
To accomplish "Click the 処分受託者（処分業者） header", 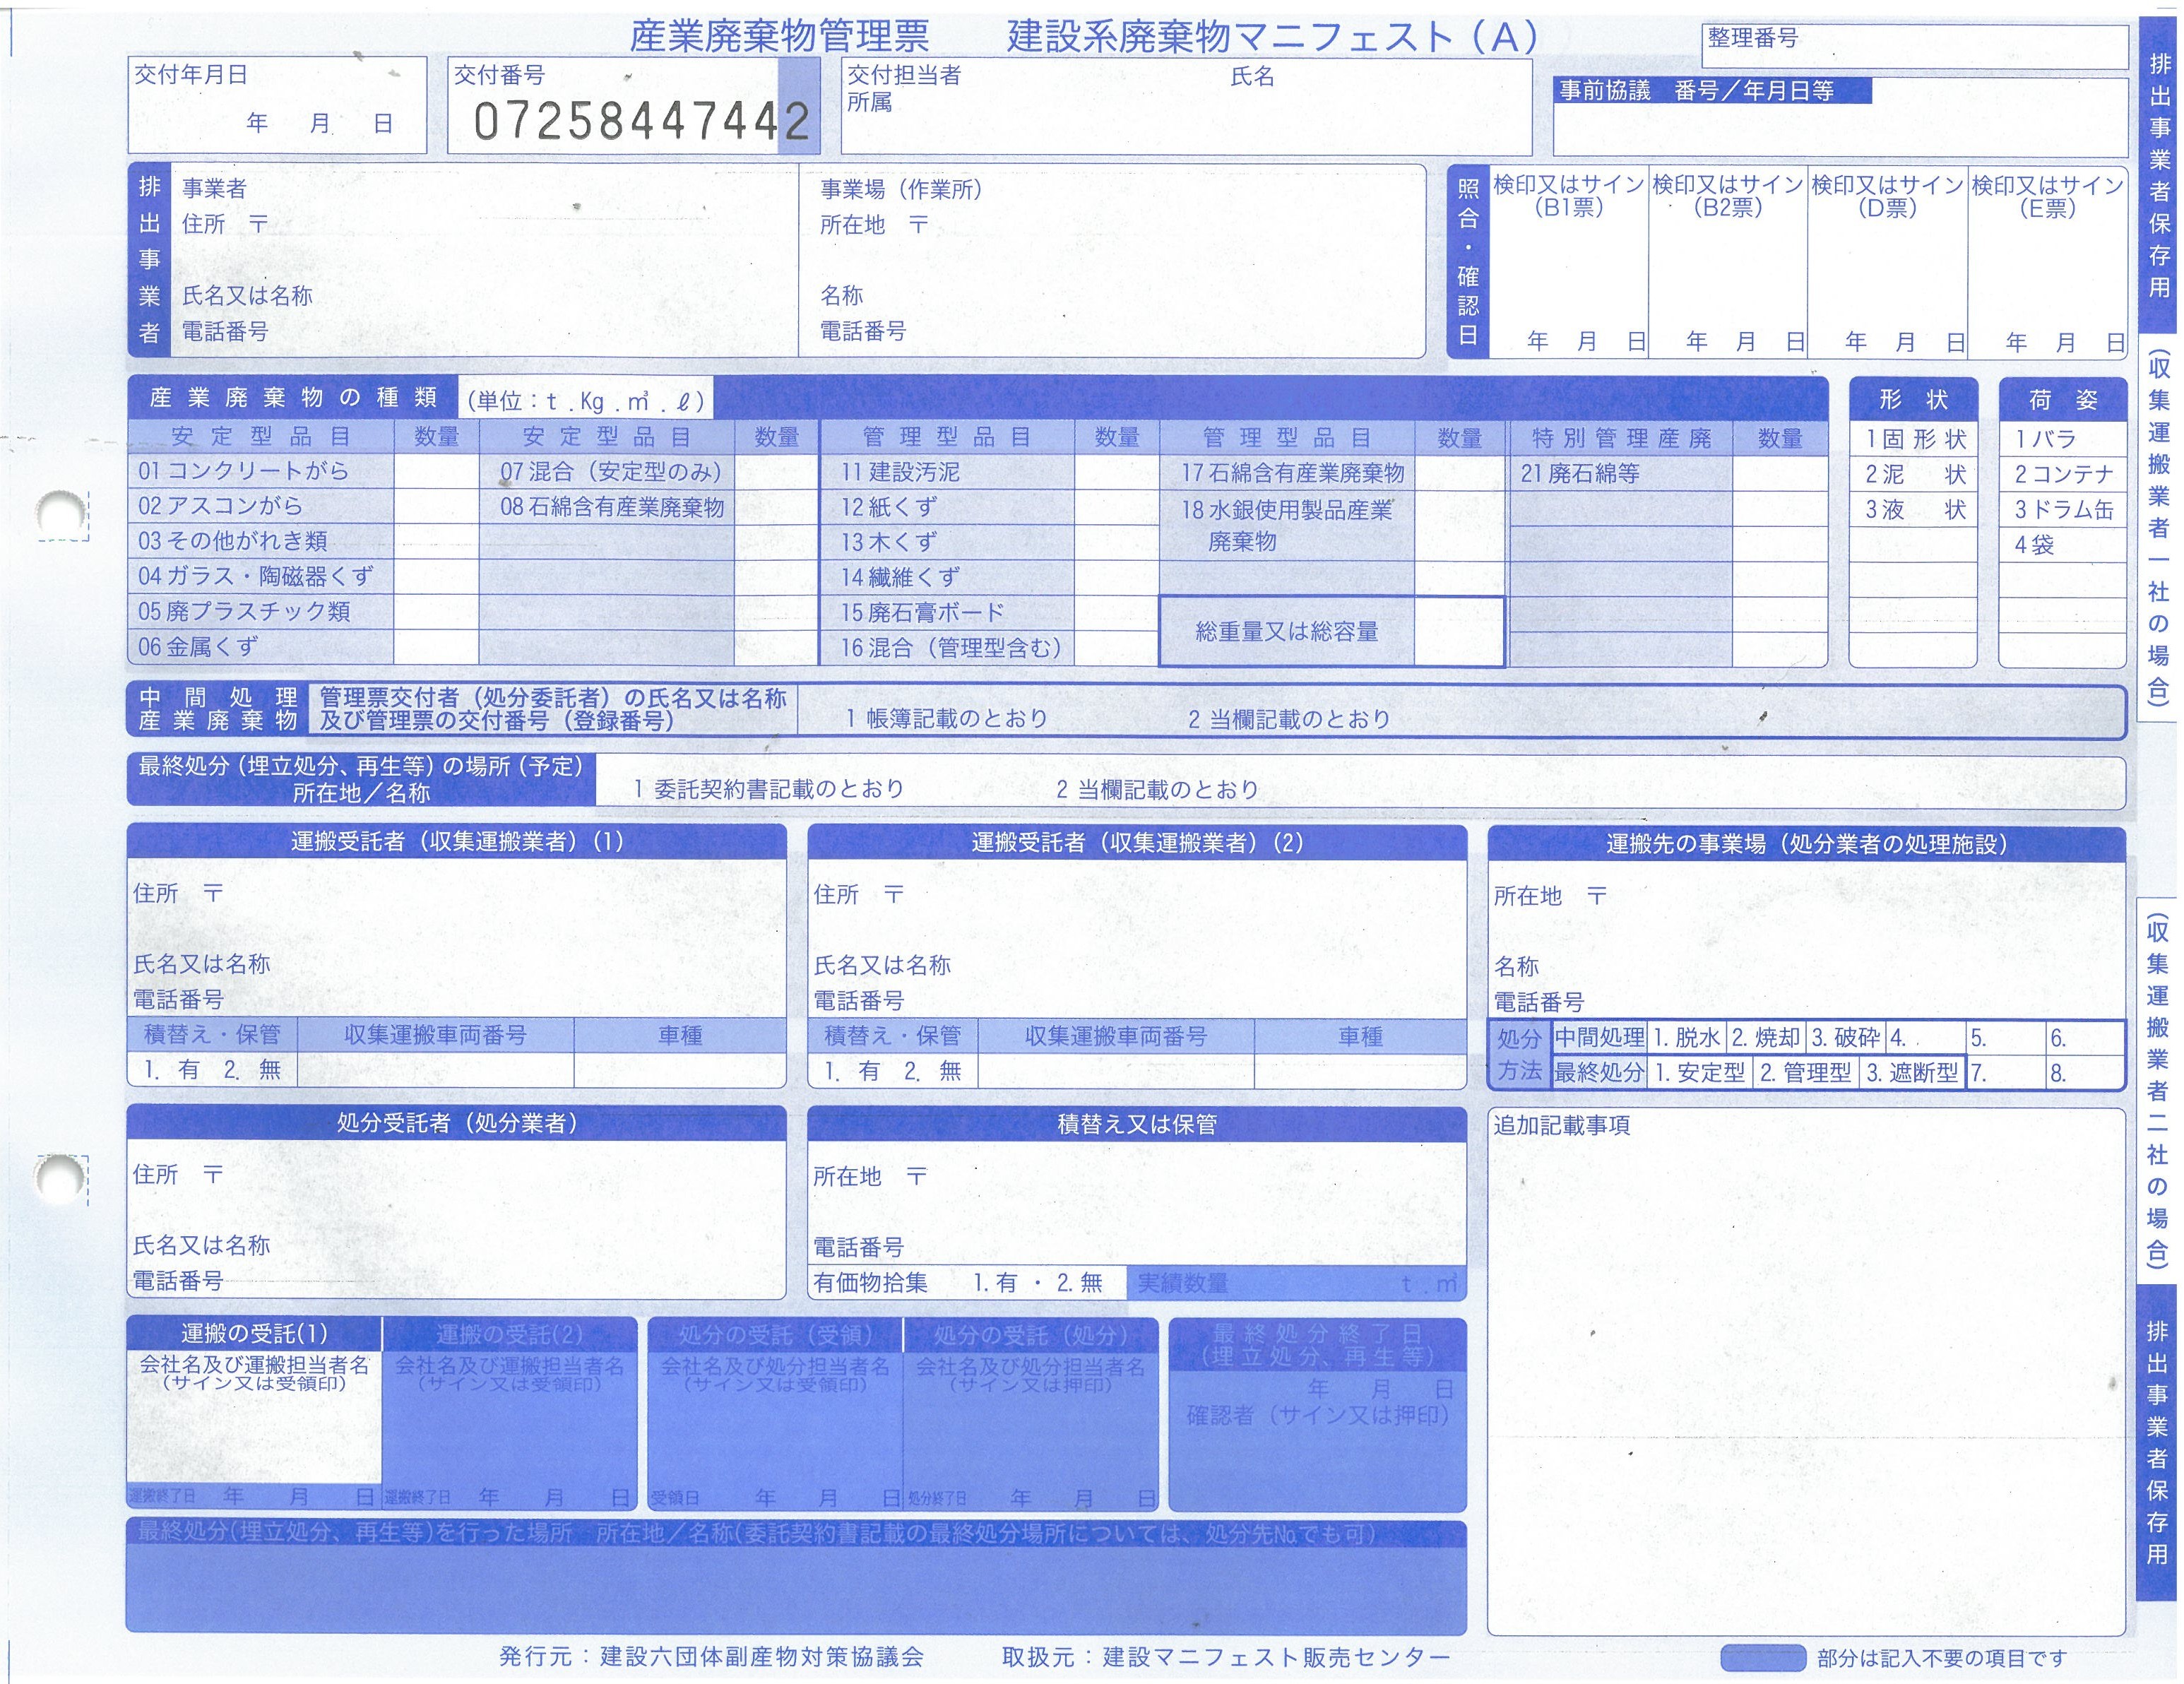I will [457, 1123].
